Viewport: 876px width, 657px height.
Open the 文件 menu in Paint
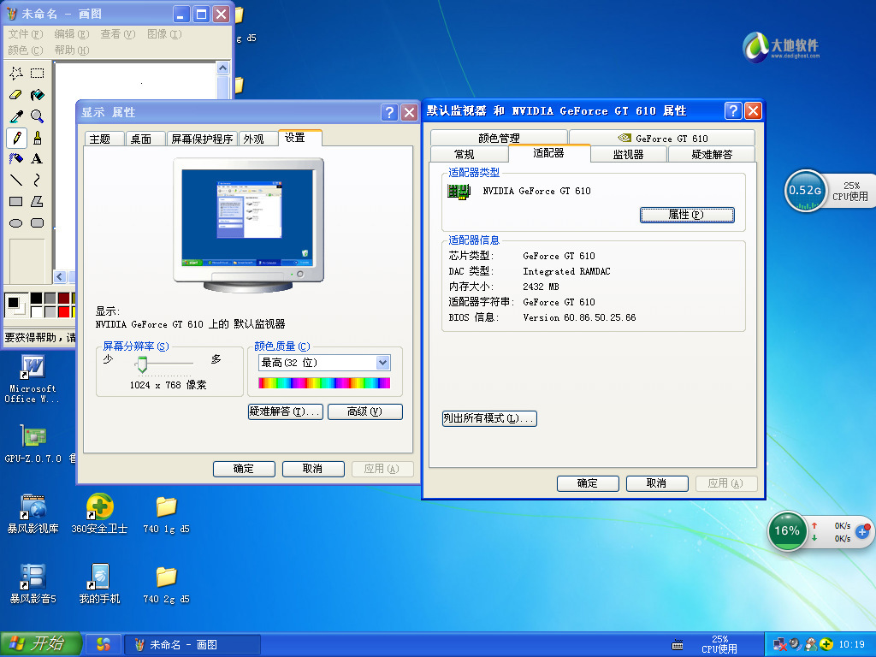(x=25, y=34)
